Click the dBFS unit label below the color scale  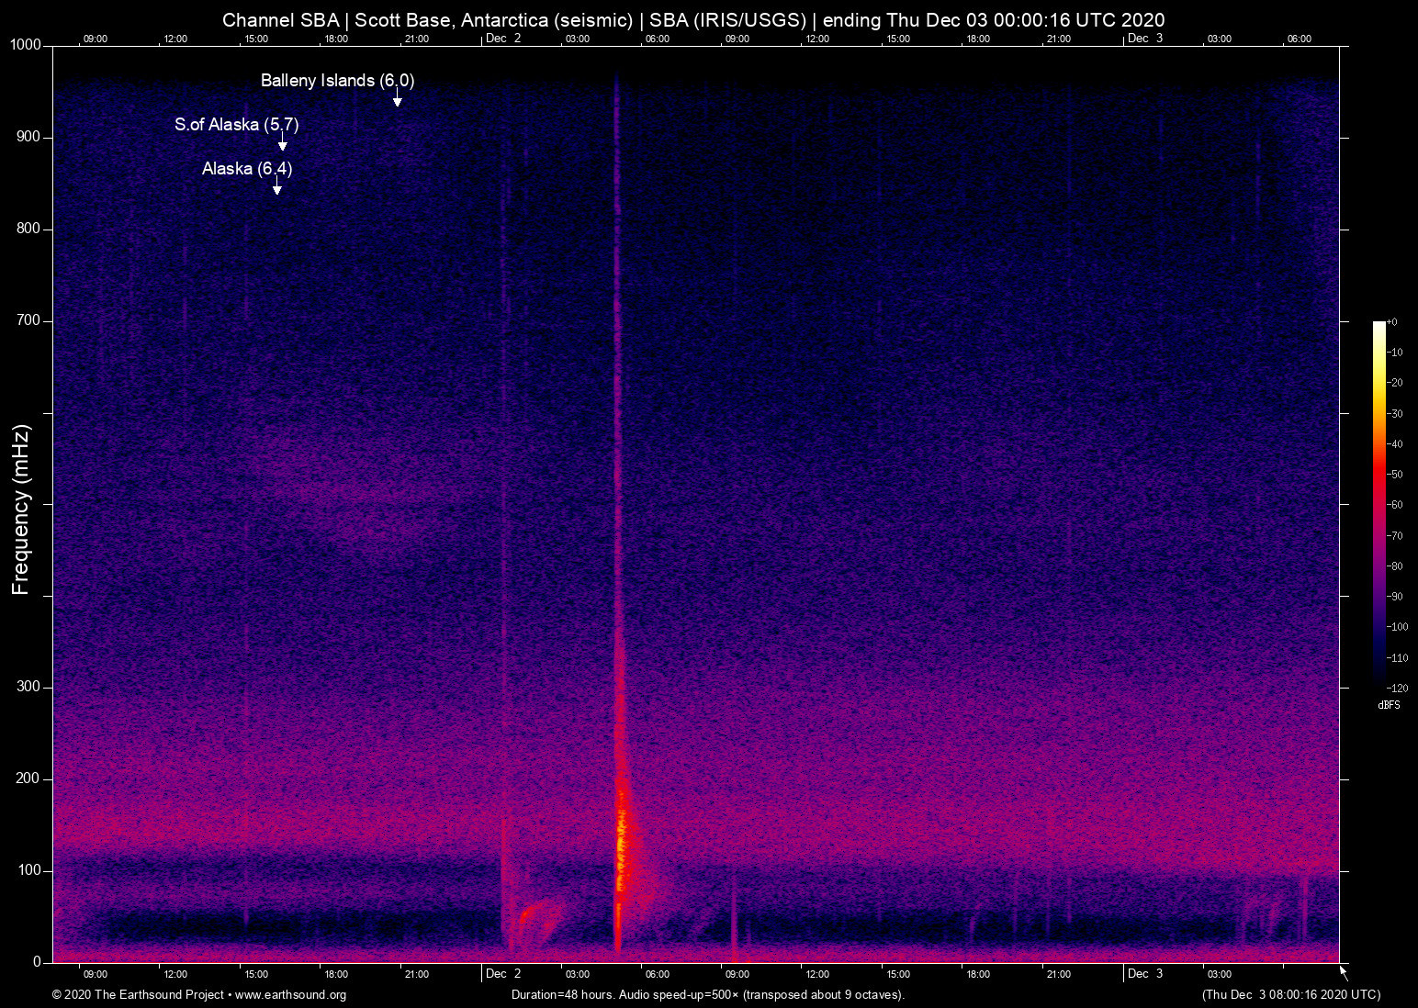1389,705
